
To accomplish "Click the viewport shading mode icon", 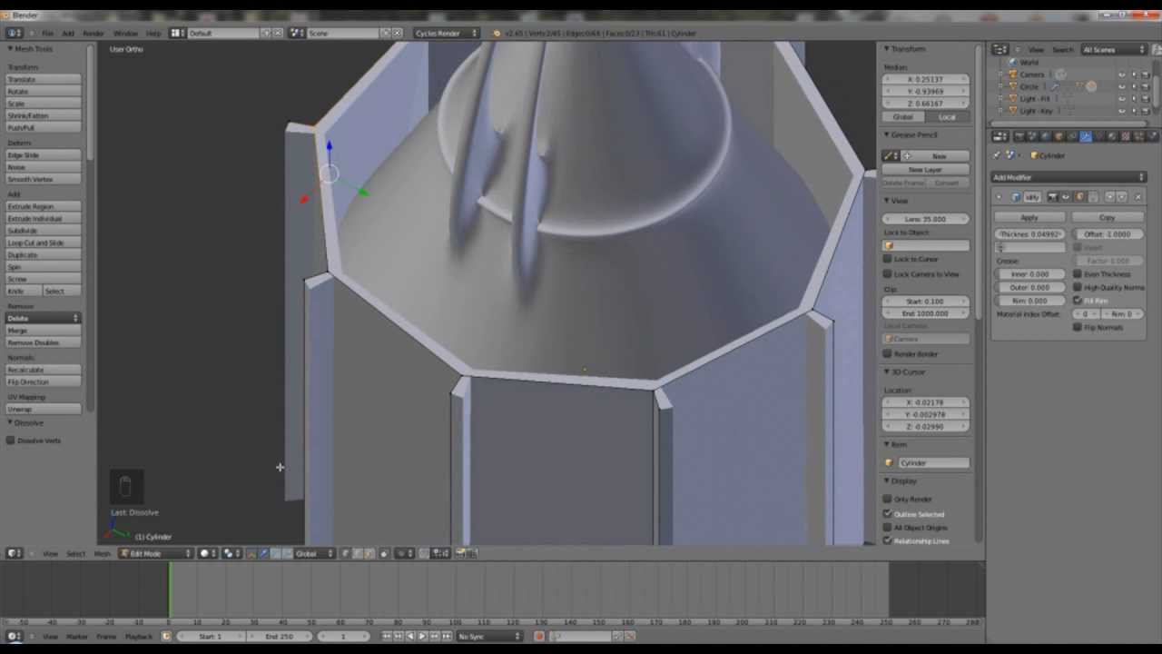I will (x=208, y=553).
